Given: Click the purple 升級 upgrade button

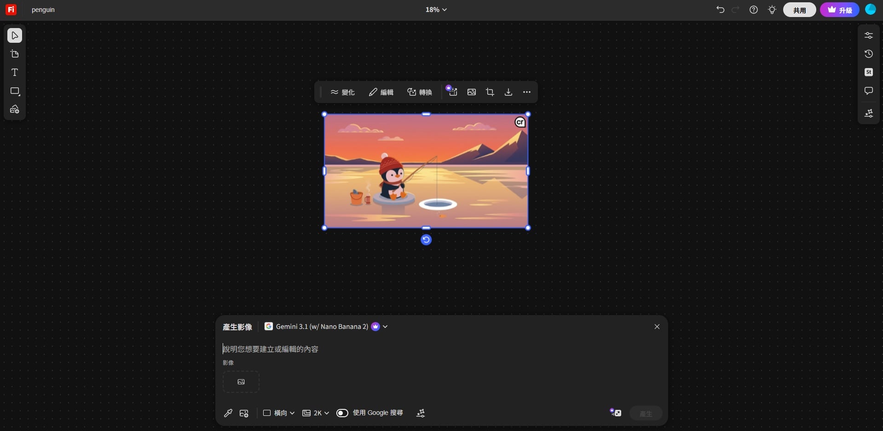Looking at the screenshot, I should 839,10.
